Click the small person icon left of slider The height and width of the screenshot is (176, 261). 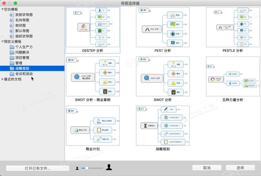[x=77, y=168]
